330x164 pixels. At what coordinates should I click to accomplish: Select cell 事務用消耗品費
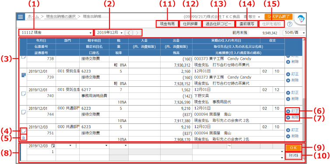(x=95, y=96)
